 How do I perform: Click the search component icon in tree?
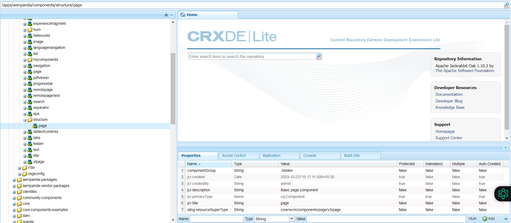tap(30, 102)
